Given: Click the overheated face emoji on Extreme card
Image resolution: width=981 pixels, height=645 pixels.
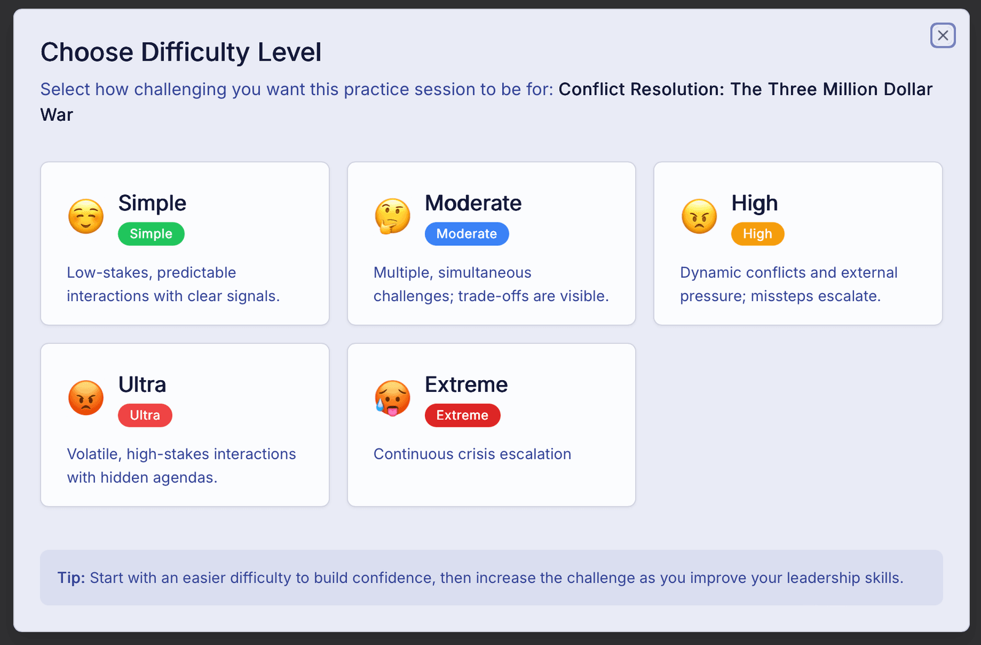Looking at the screenshot, I should (x=392, y=397).
